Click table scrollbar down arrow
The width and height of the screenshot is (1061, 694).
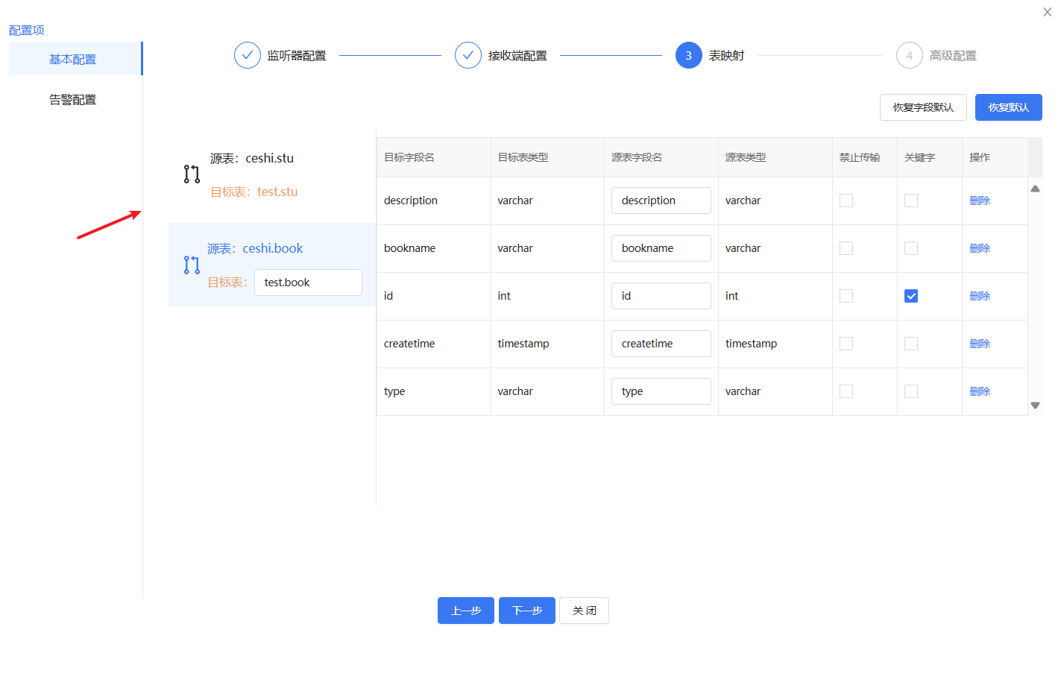click(1035, 406)
